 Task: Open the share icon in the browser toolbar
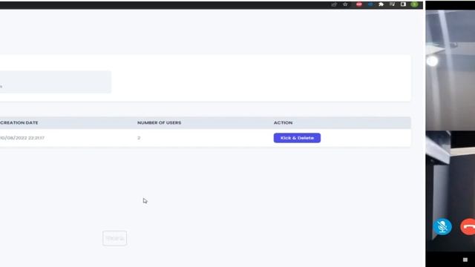point(334,4)
